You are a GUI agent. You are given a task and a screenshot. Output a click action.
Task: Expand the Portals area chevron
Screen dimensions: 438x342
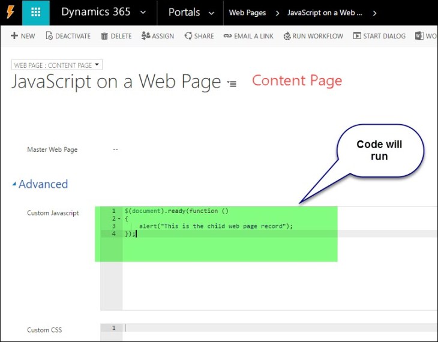(212, 13)
